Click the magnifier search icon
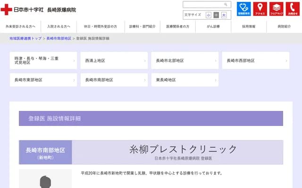The height and width of the screenshot is (188, 302). pyautogui.click(x=226, y=4)
